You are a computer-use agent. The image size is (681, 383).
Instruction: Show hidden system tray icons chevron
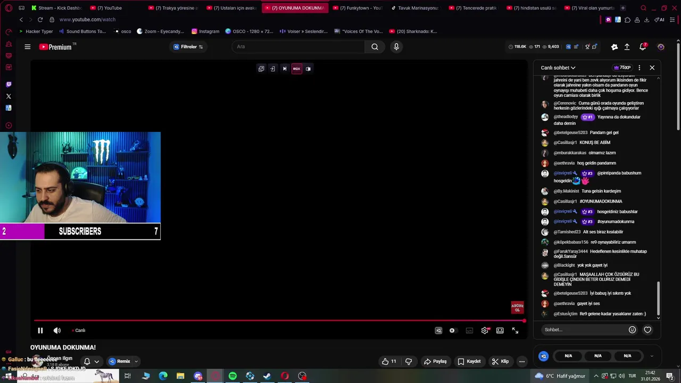click(596, 376)
